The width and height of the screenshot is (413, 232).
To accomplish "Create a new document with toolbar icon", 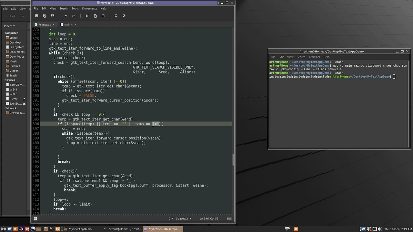I will [36, 16].
